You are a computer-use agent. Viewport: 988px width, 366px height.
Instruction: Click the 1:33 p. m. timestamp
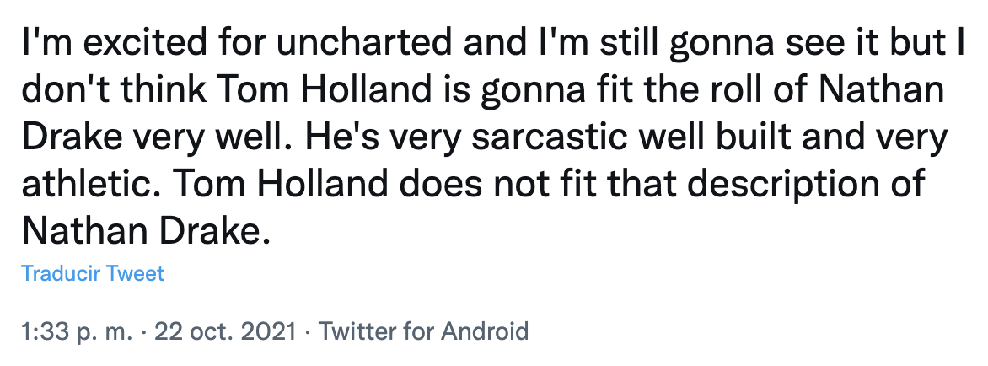coord(77,330)
